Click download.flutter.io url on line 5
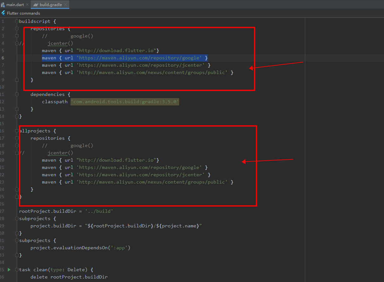The image size is (384, 282). click(x=116, y=50)
